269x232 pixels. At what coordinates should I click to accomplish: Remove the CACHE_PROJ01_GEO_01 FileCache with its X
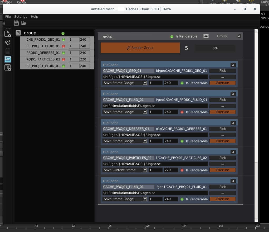point(233,65)
